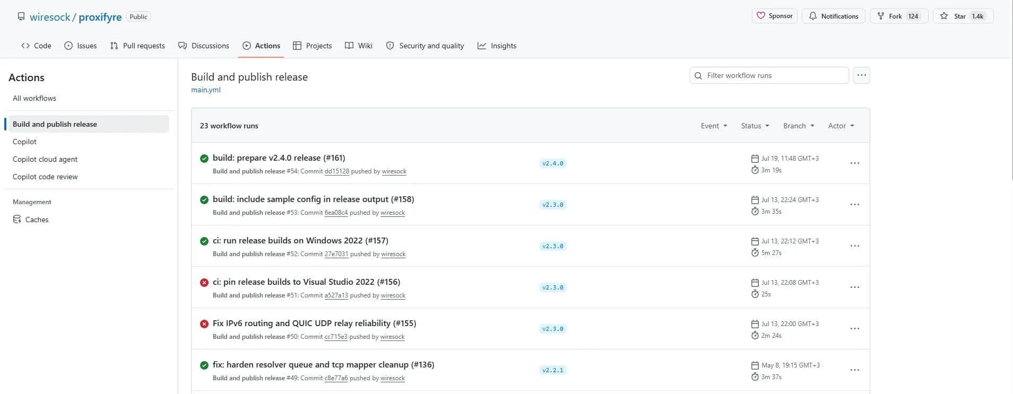Screen dimensions: 1013x394
Task: Focus the Filter workflow runs field
Action: click(769, 75)
